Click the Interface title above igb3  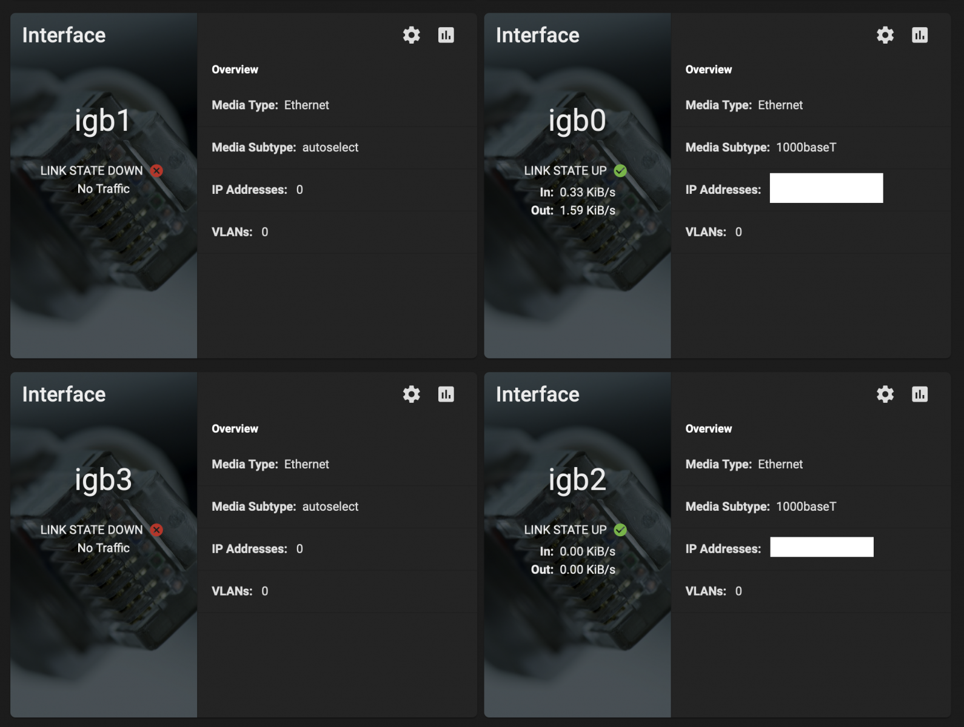click(x=64, y=394)
